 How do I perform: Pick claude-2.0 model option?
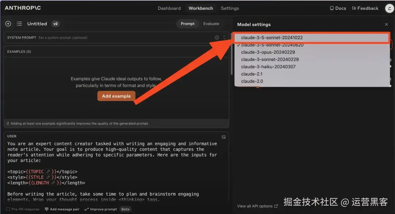[312, 81]
